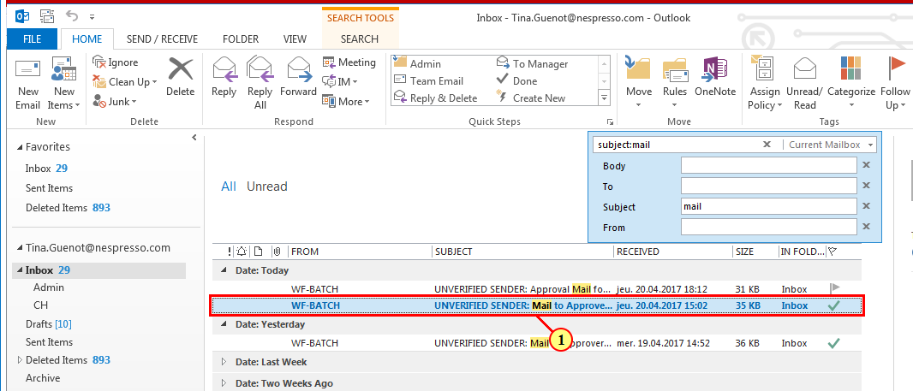Collapse the Favorites section

click(21, 147)
